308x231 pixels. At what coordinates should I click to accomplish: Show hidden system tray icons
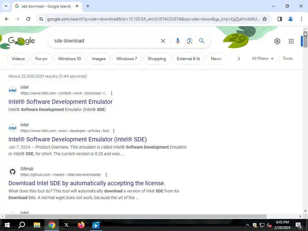click(248, 225)
